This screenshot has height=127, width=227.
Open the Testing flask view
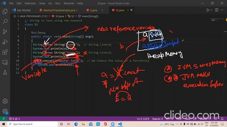point(5,72)
